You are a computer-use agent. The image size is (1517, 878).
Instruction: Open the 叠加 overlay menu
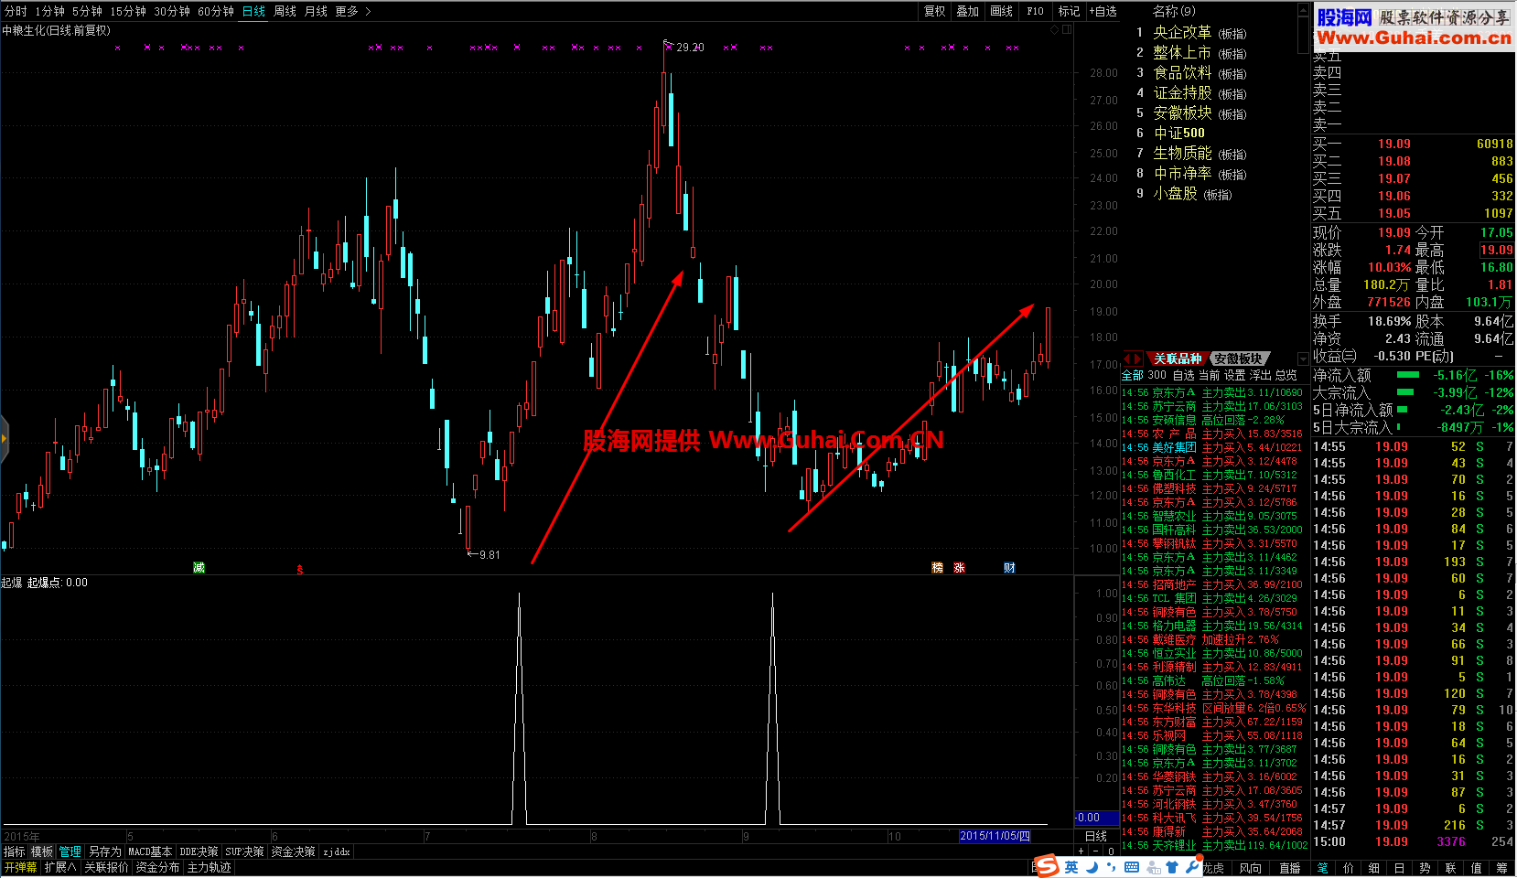point(967,11)
